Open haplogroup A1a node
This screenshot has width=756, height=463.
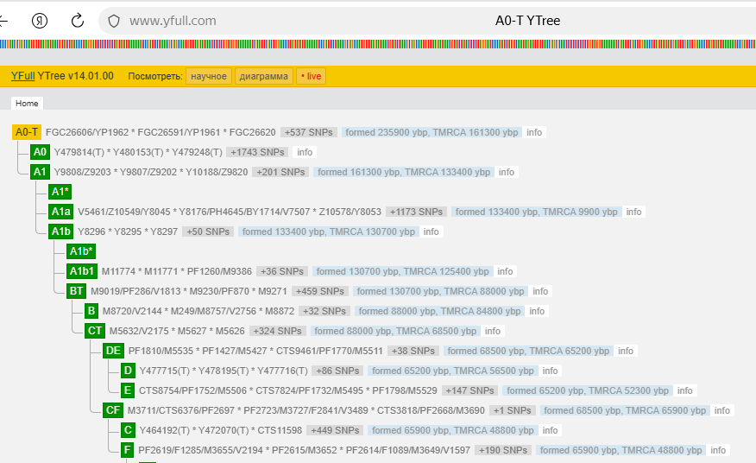pos(60,212)
